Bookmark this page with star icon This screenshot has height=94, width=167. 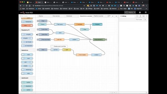click(x=84, y=6)
